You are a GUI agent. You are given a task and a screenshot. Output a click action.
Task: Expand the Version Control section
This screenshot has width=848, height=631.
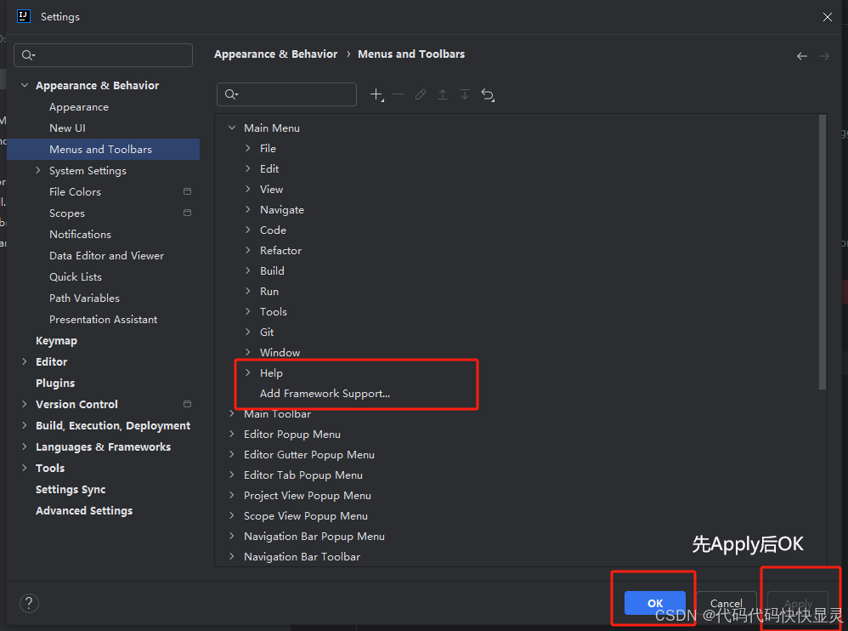coord(25,404)
